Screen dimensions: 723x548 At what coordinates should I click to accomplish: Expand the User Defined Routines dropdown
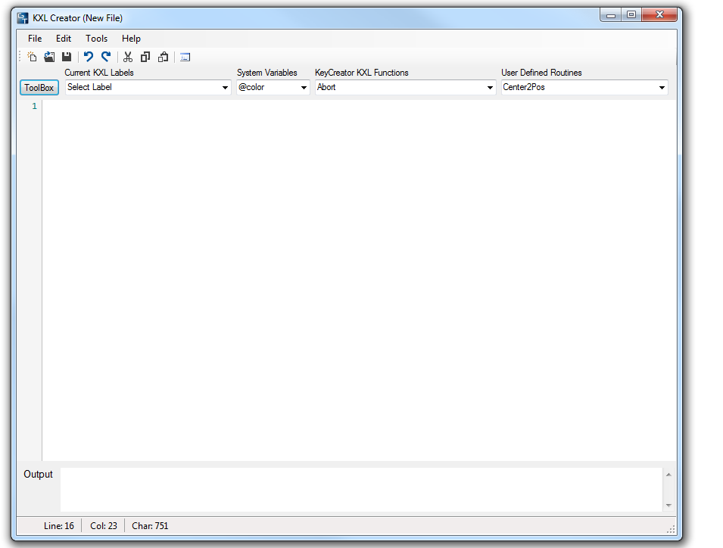[662, 88]
